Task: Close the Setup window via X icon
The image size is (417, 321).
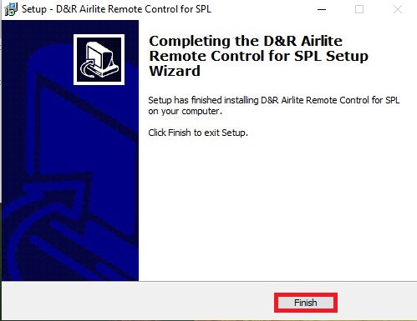Action: pyautogui.click(x=398, y=9)
